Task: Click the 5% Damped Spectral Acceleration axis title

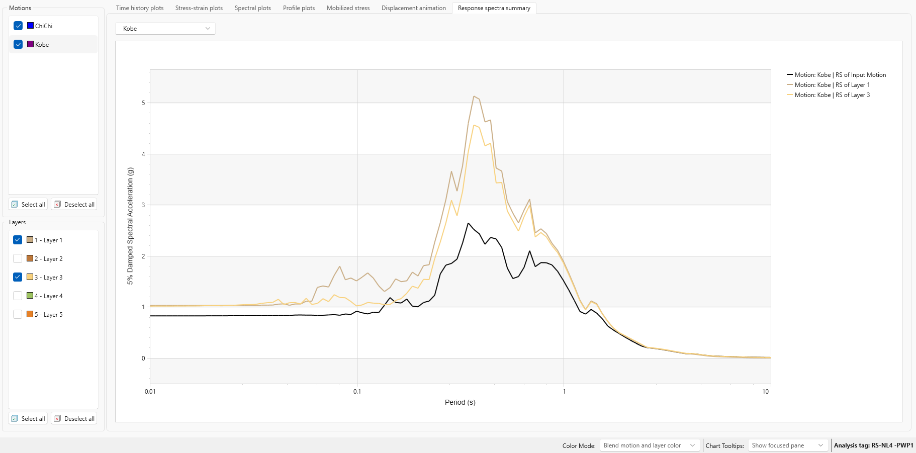Action: pos(130,226)
